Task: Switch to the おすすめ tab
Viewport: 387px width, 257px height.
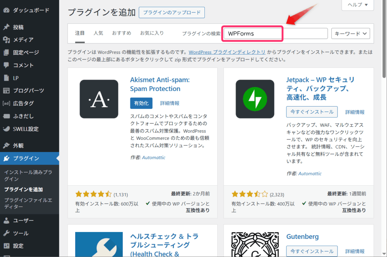Action: (x=121, y=33)
